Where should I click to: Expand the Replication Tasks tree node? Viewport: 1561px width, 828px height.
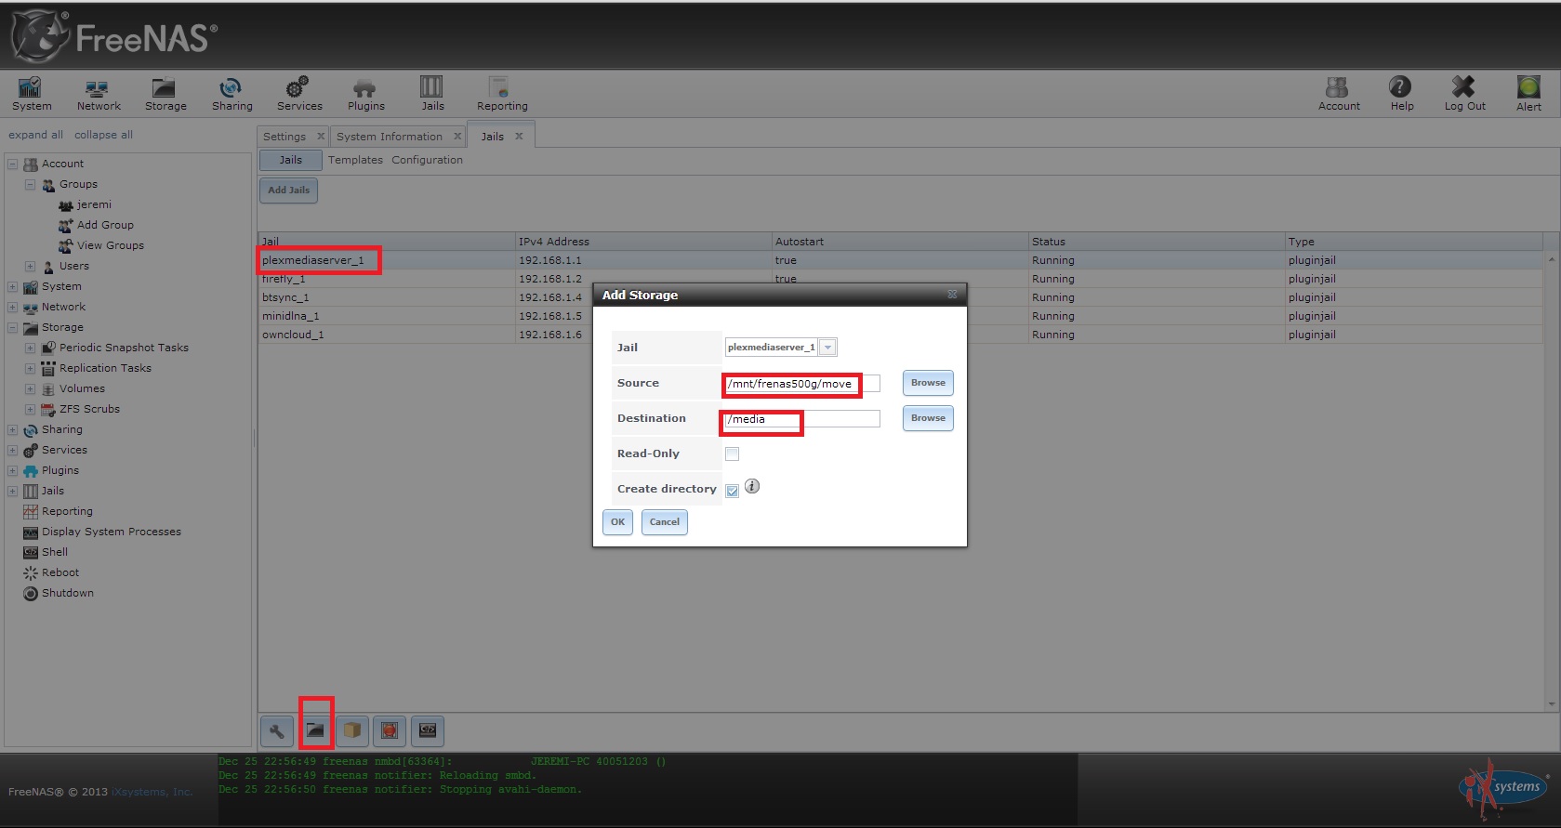tap(31, 369)
